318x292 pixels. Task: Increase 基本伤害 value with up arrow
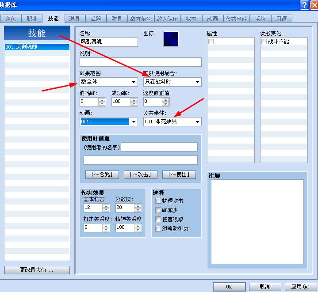(x=106, y=206)
